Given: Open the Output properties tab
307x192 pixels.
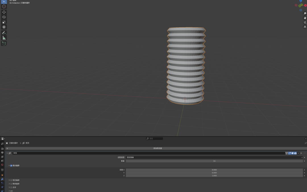Looking at the screenshot, I should point(2,153).
